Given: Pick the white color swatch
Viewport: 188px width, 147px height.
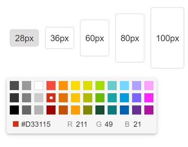Looking at the screenshot, I should tap(39, 85).
